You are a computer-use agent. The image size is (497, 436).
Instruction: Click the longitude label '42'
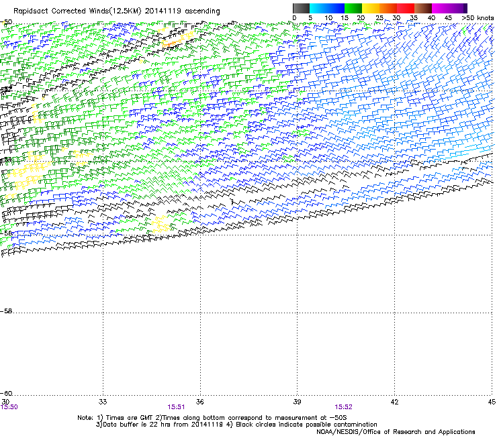tap(394, 402)
